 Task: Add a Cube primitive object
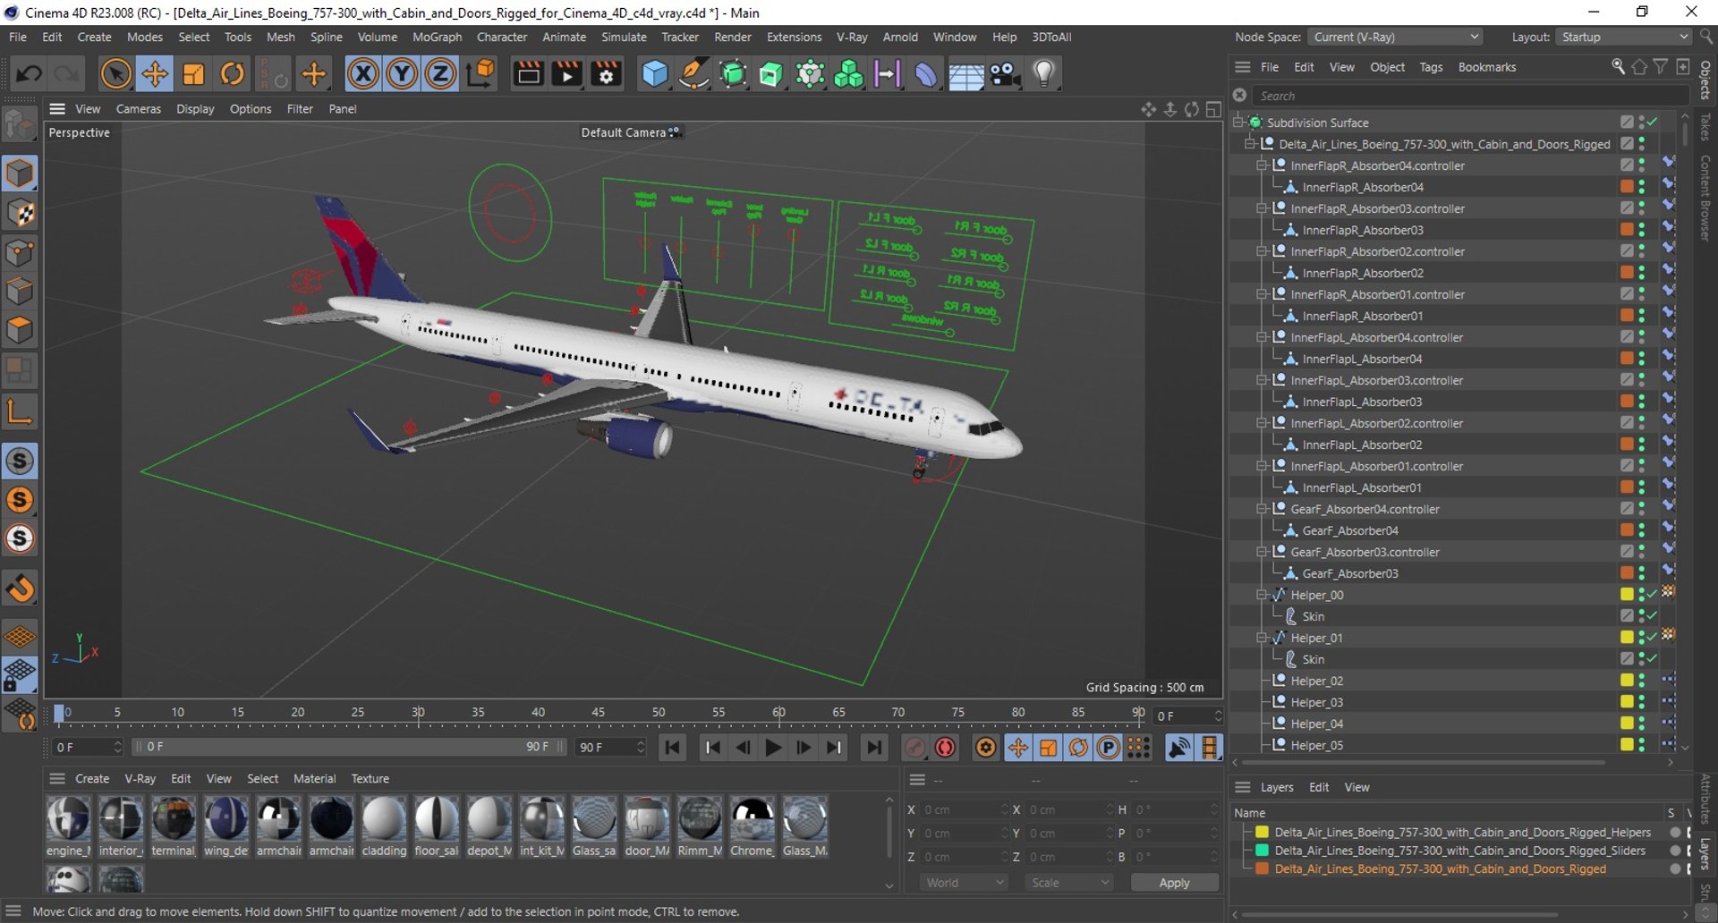[x=655, y=73]
